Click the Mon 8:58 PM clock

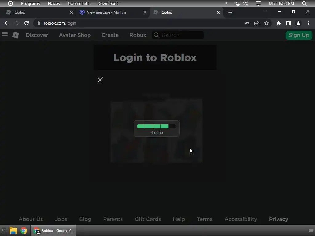[x=281, y=3]
